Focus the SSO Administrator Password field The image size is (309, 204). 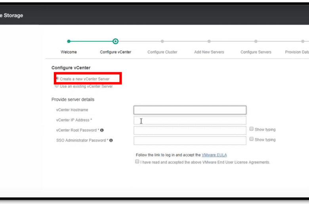click(190, 140)
